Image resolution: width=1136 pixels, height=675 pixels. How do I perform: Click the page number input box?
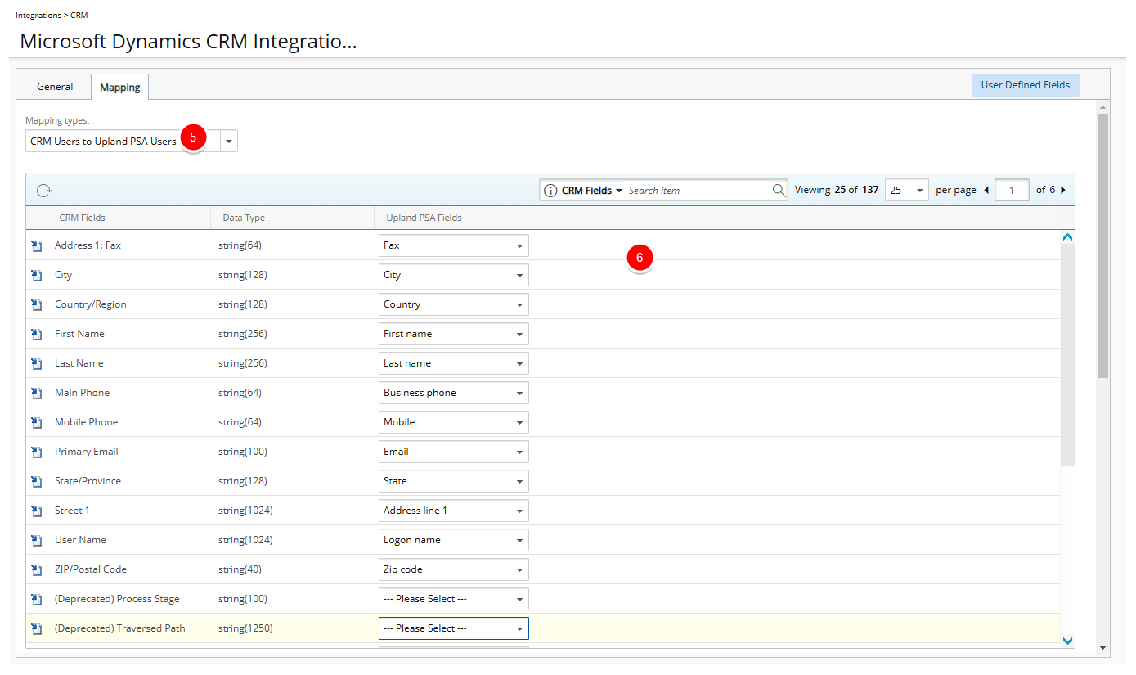(x=1013, y=190)
